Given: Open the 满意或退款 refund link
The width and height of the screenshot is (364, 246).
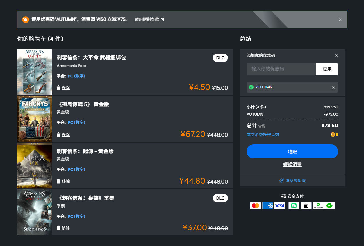Looking at the screenshot, I should coord(295,181).
